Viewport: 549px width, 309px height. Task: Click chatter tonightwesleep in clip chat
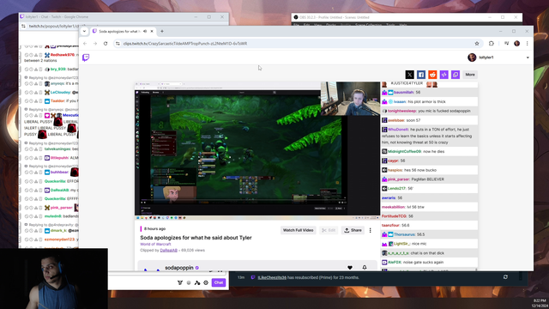pyautogui.click(x=402, y=111)
